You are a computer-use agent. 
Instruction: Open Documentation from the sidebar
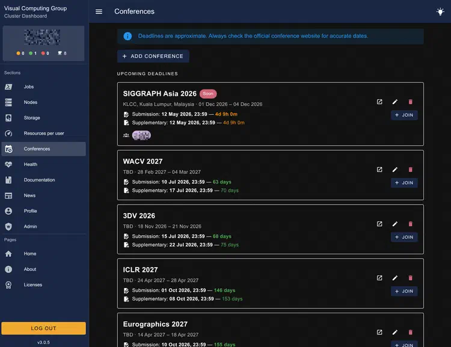coord(43,180)
